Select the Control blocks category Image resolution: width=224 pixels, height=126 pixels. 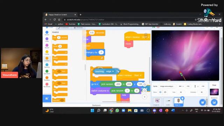[x=47, y=59]
